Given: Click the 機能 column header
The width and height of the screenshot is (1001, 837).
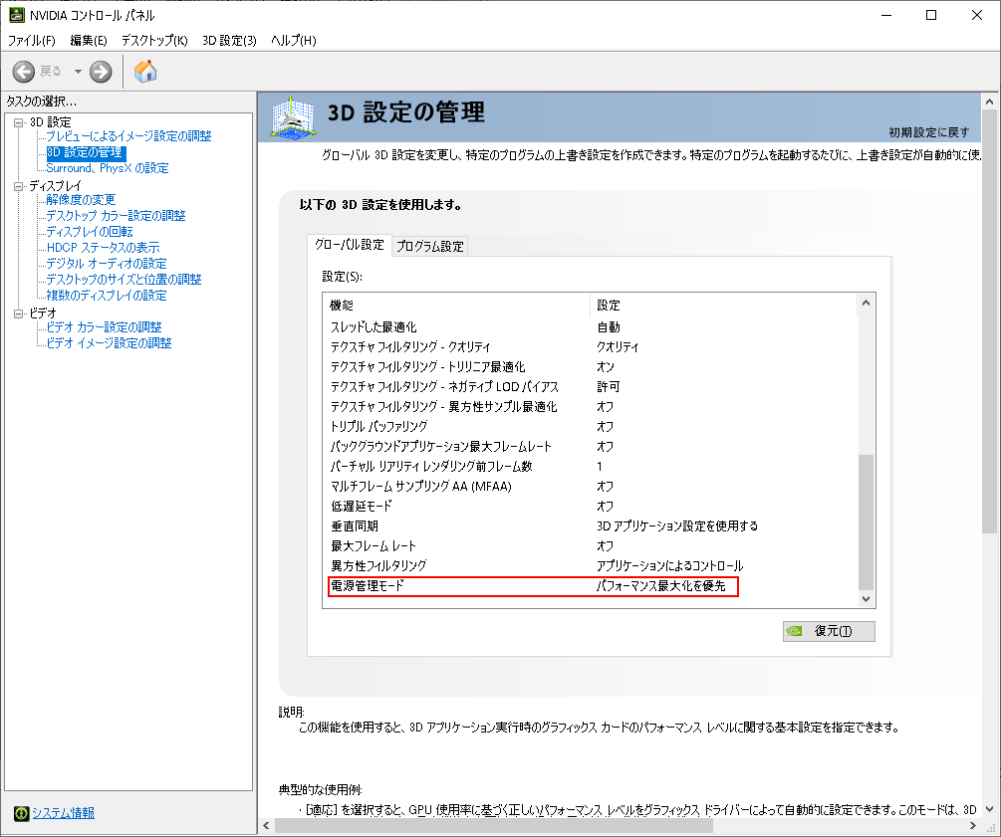Looking at the screenshot, I should pyautogui.click(x=457, y=306).
